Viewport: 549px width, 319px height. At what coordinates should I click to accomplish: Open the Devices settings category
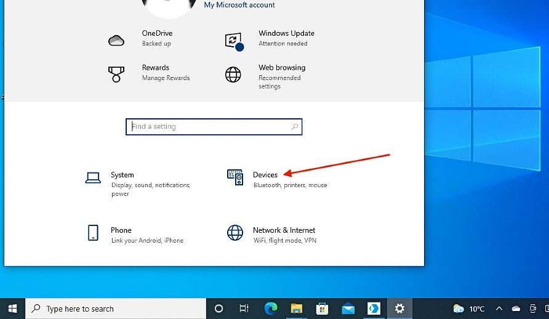point(276,179)
